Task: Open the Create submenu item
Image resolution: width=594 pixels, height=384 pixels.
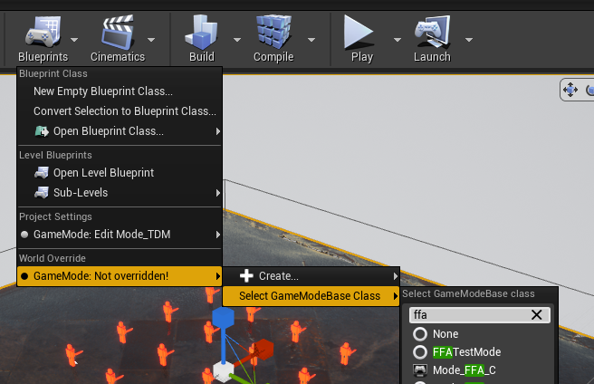Action: [278, 276]
